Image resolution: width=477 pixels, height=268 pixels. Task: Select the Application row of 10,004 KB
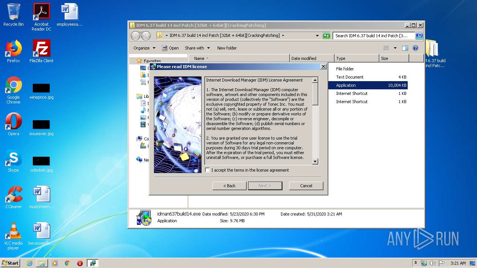tap(367, 85)
